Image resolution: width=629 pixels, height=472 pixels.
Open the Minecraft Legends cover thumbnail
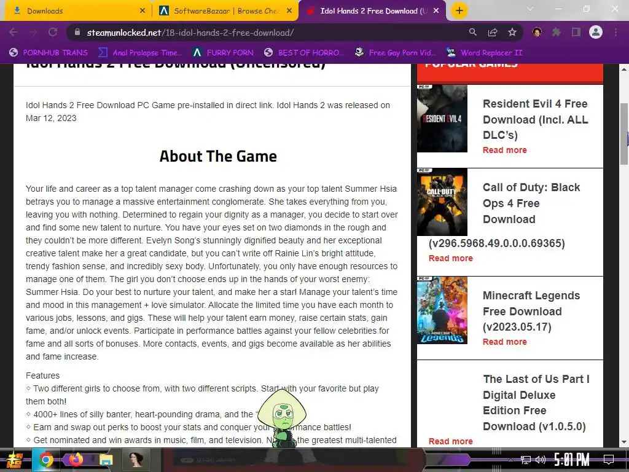(x=442, y=310)
